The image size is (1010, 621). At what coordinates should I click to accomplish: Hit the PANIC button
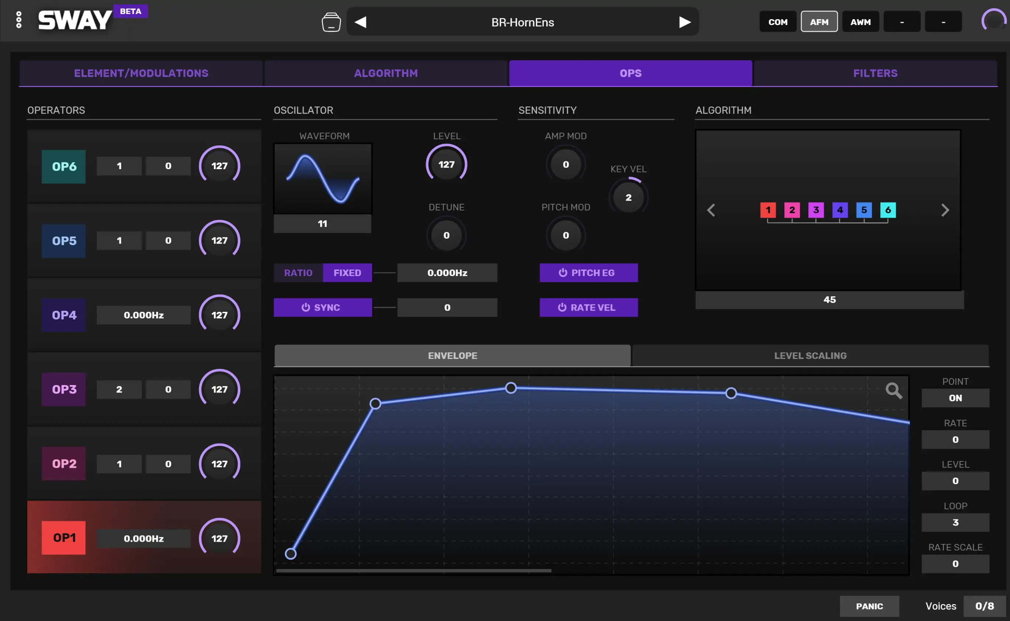coord(869,606)
